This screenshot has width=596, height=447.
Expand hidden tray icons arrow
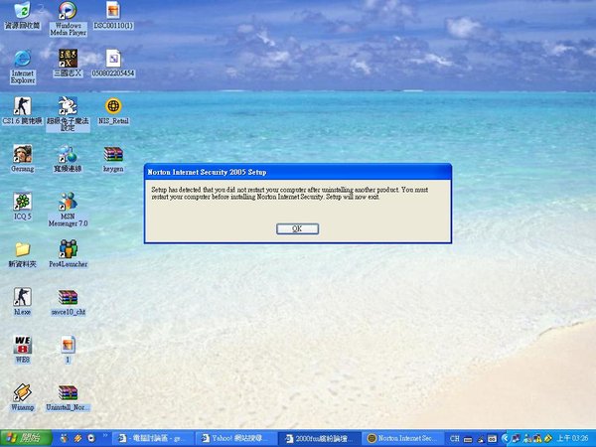[505, 438]
